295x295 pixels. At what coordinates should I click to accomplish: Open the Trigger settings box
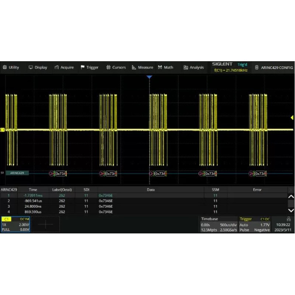click(x=255, y=224)
